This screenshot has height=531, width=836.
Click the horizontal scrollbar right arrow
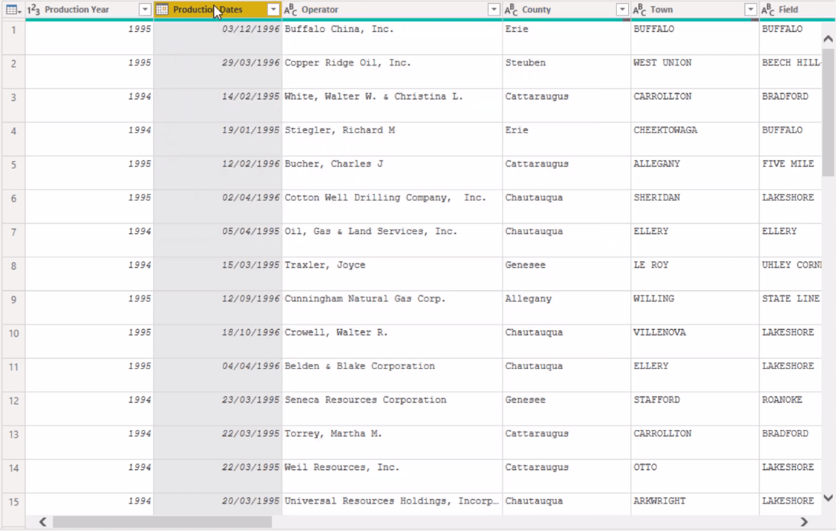[x=804, y=522]
